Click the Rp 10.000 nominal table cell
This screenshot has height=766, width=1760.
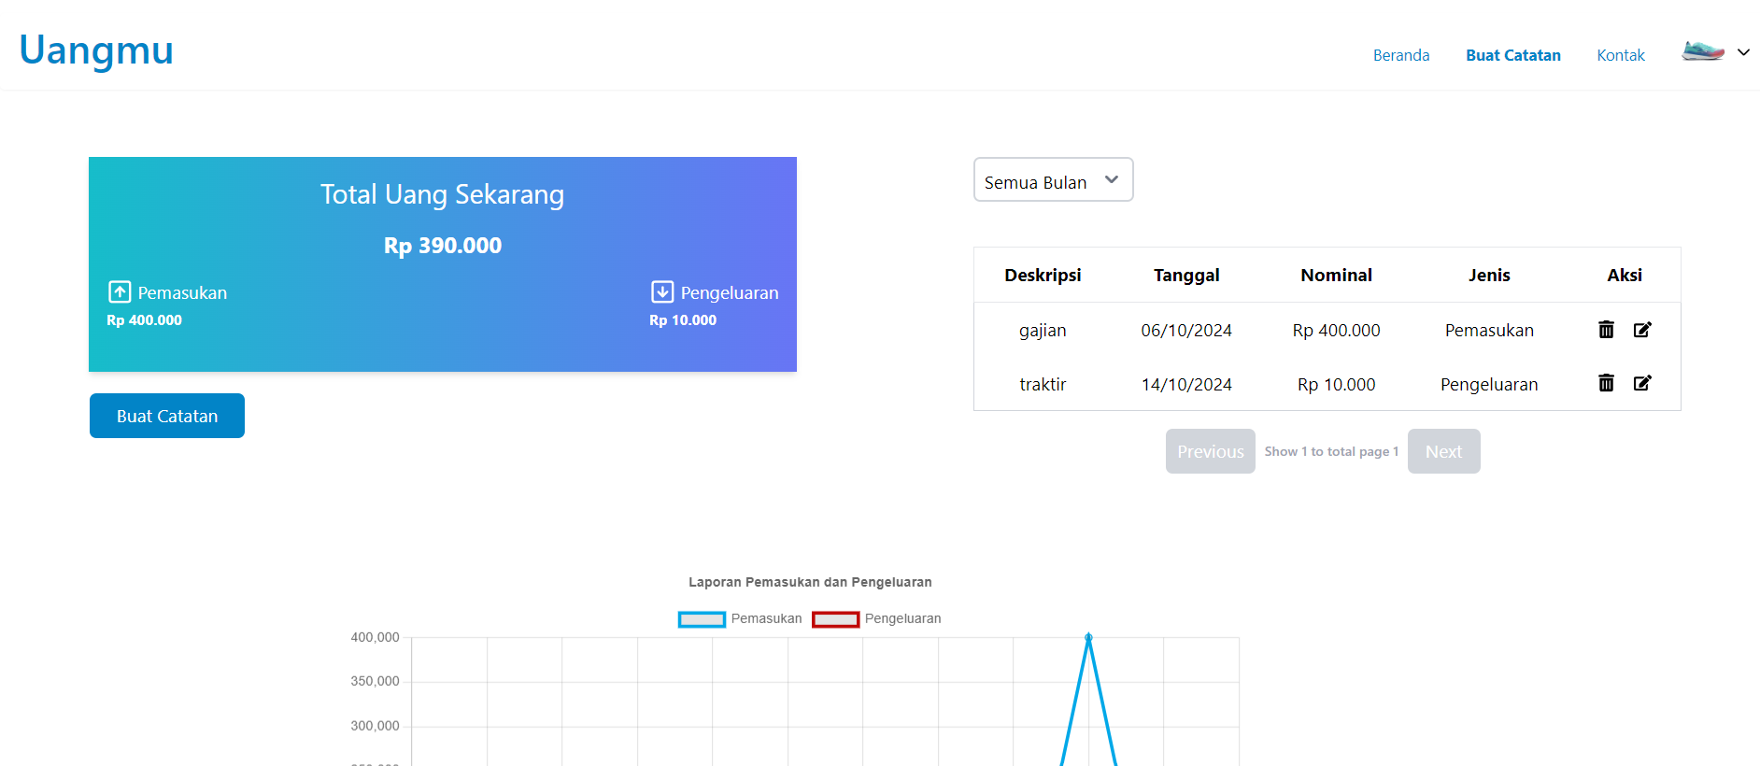[x=1336, y=384]
